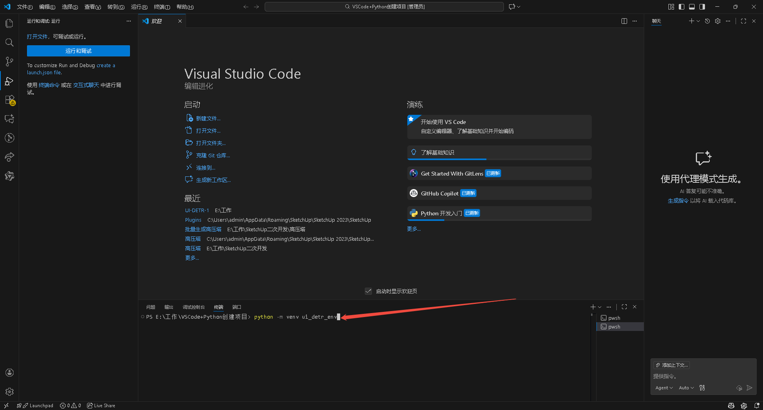Open Source Control view icon

click(x=10, y=62)
